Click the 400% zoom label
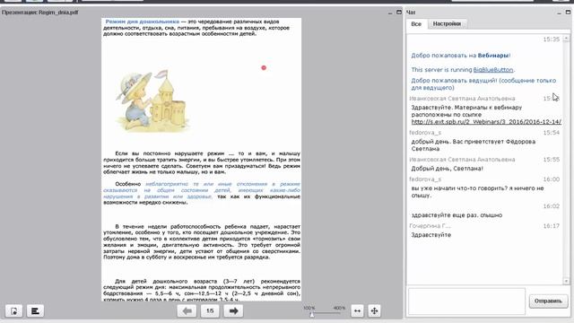 pos(339,308)
